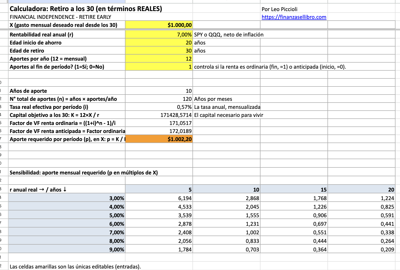This screenshot has width=400, height=270.
Task: Select the end-of-period flag cell showing 1
Action: [x=159, y=67]
